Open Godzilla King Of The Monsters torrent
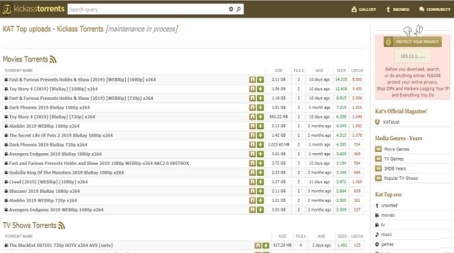The width and height of the screenshot is (454, 253). [66, 172]
